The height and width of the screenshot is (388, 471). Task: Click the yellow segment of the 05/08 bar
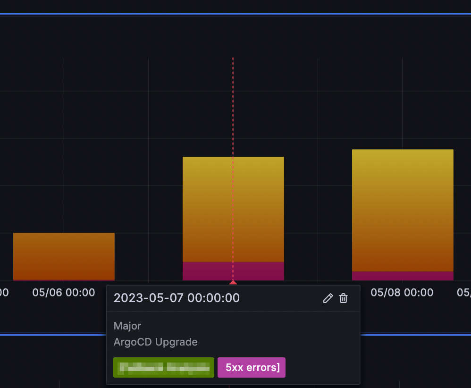click(x=403, y=210)
